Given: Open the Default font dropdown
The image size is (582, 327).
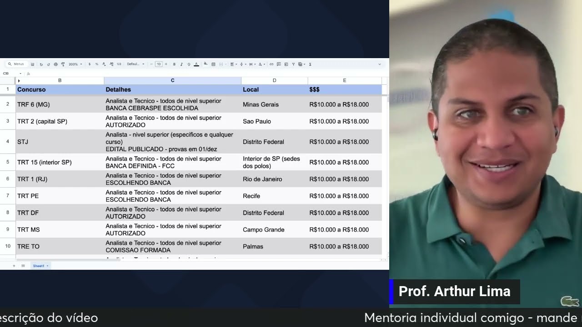Looking at the screenshot, I should (135, 64).
